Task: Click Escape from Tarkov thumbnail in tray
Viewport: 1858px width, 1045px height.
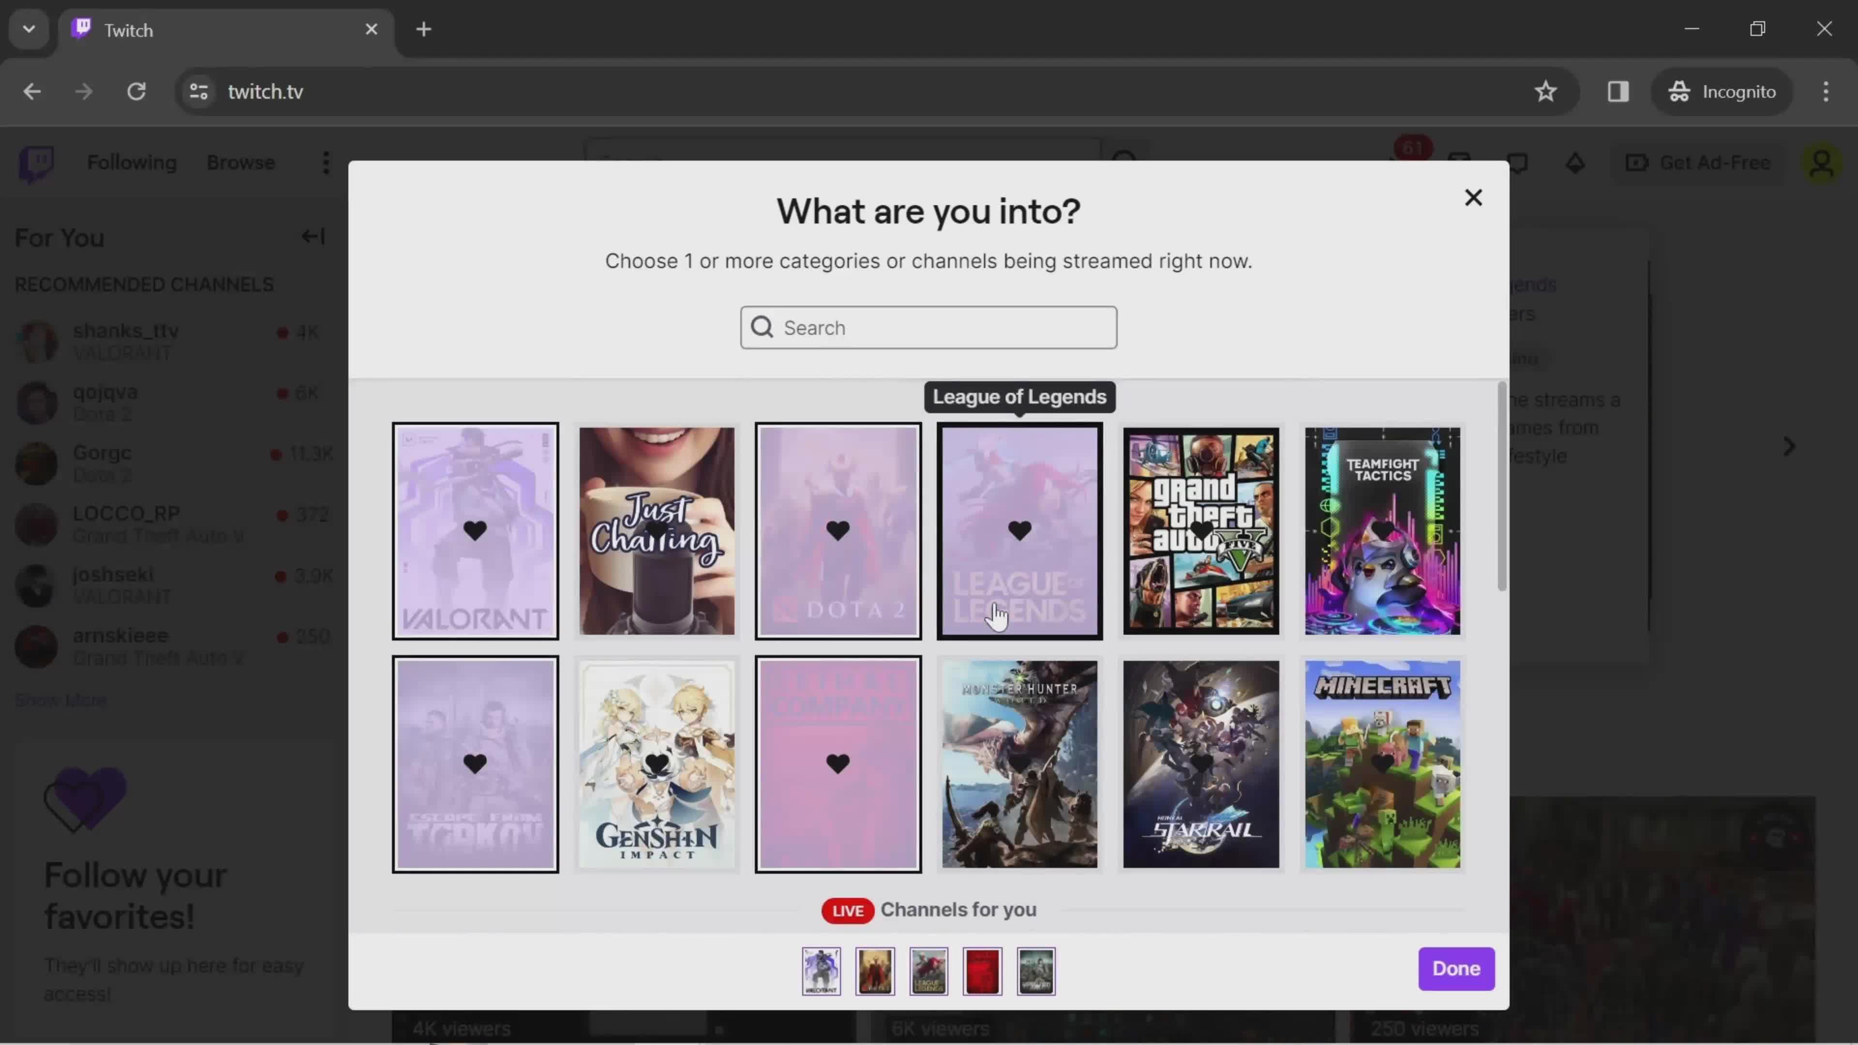Action: coord(1036,970)
